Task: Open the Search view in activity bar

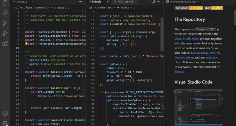Action: coord(5,13)
